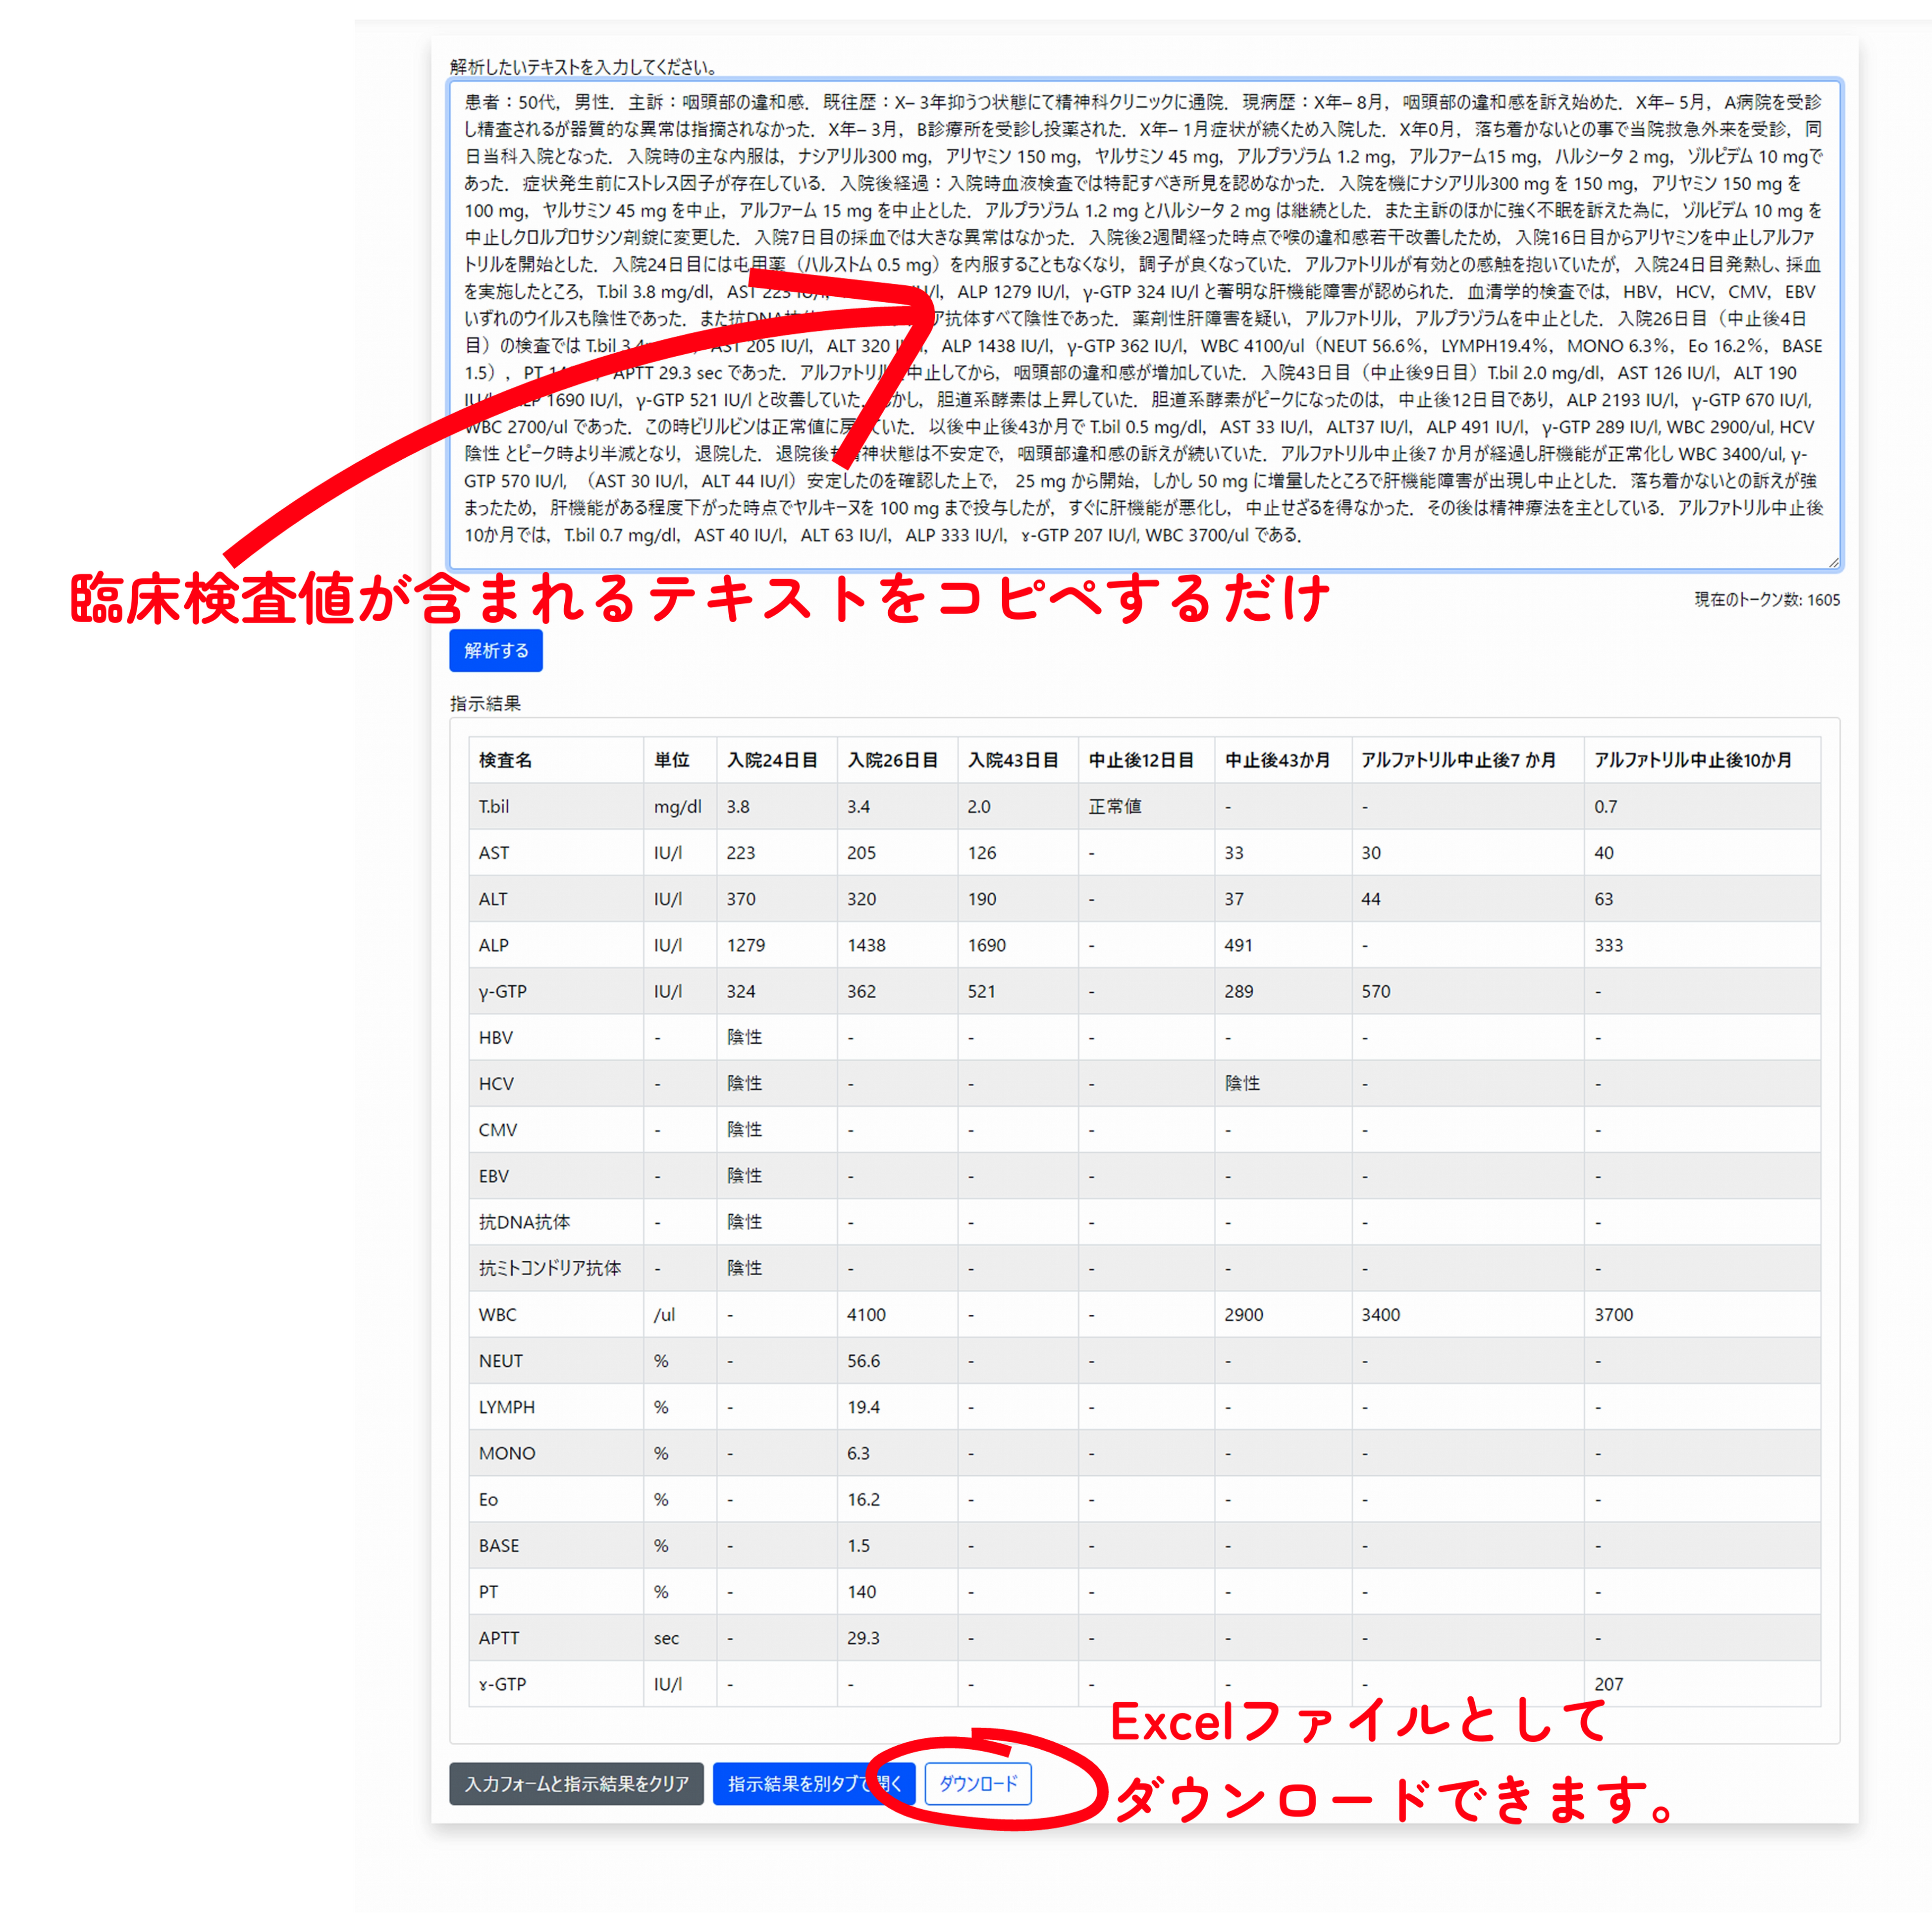The width and height of the screenshot is (1932, 1932).
Task: Click the 単位 column header
Action: (671, 760)
